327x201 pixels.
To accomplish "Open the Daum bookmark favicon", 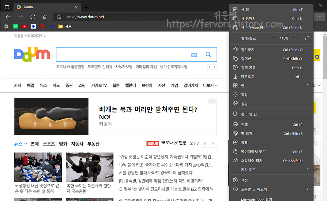I will click(7, 26).
